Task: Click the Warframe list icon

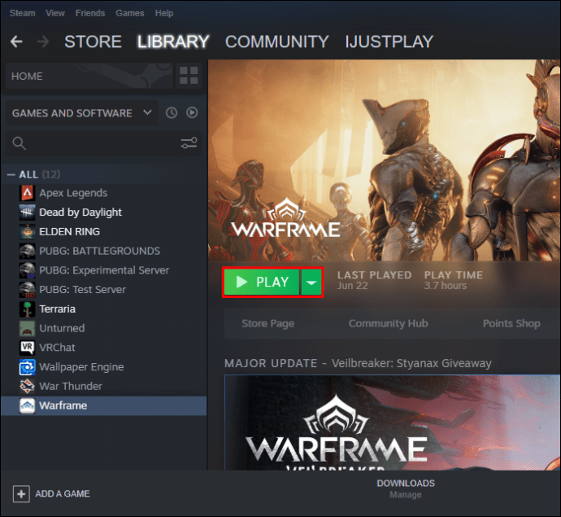Action: tap(27, 405)
